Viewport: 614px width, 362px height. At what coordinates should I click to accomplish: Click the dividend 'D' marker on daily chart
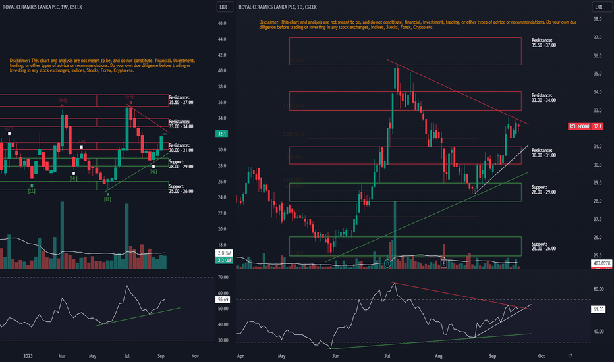[387, 263]
